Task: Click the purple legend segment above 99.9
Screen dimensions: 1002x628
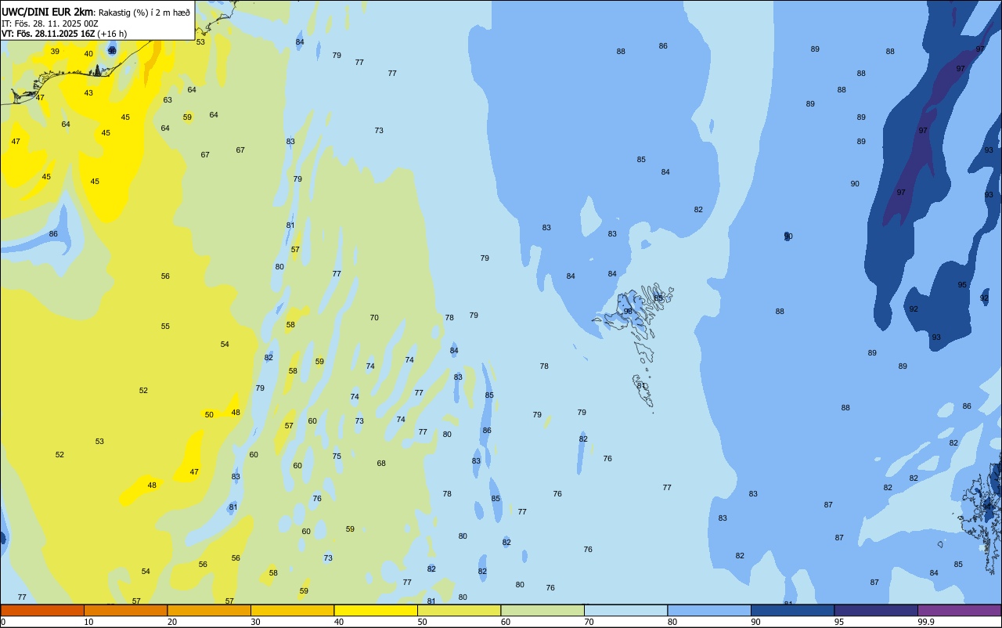Action: pos(959,610)
